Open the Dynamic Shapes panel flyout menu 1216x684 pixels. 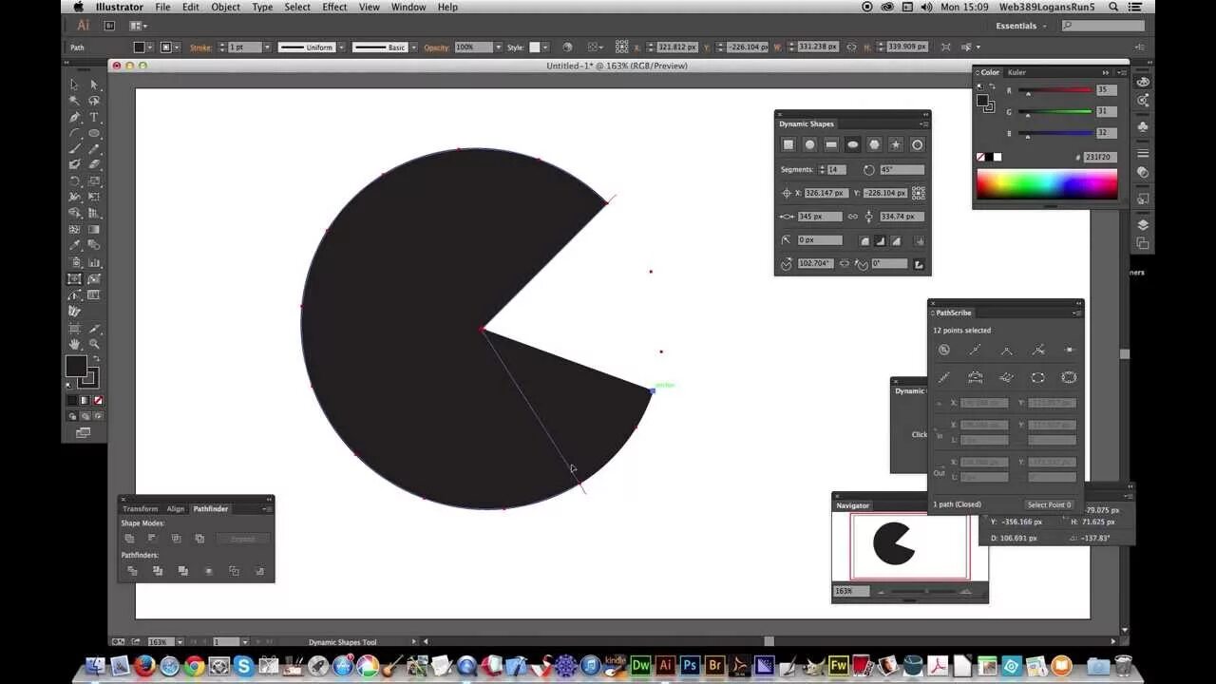923,123
